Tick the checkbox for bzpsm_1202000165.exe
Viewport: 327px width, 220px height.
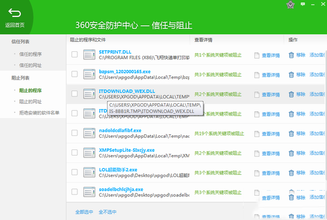pyautogui.click(x=74, y=74)
